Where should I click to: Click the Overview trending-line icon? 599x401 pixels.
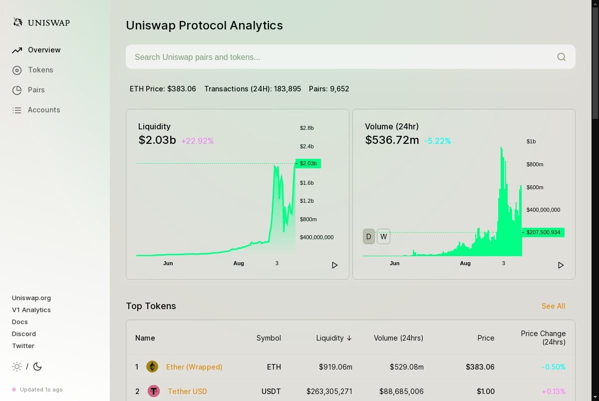click(x=17, y=50)
